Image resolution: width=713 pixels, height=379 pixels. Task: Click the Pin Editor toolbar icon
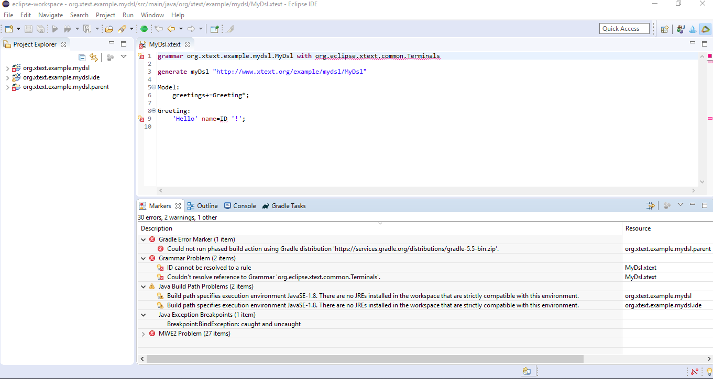[214, 29]
